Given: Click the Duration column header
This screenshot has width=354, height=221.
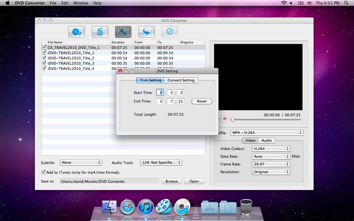Looking at the screenshot, I should pyautogui.click(x=122, y=42).
